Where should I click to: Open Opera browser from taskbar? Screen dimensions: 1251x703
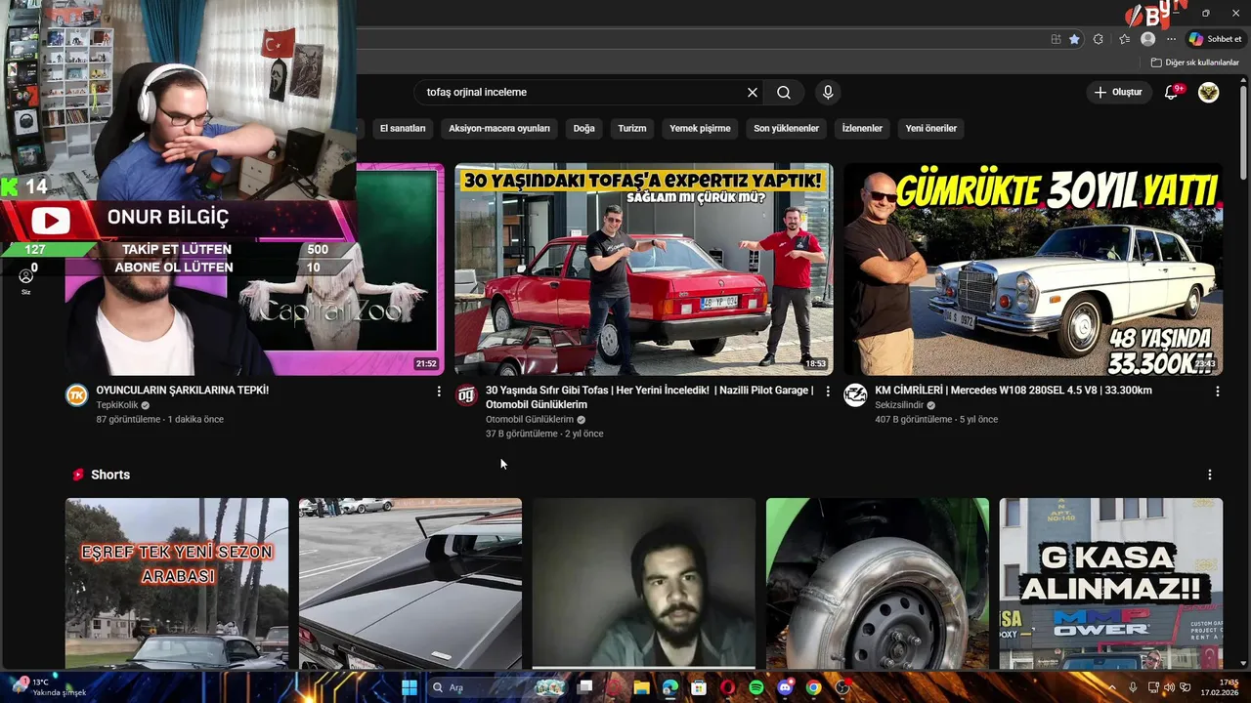(727, 687)
